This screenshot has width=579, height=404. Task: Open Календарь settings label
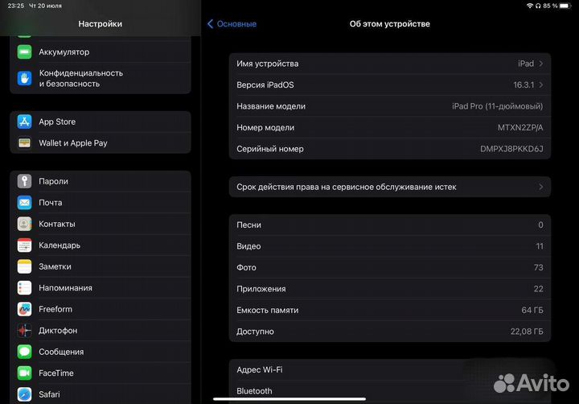[x=60, y=245]
